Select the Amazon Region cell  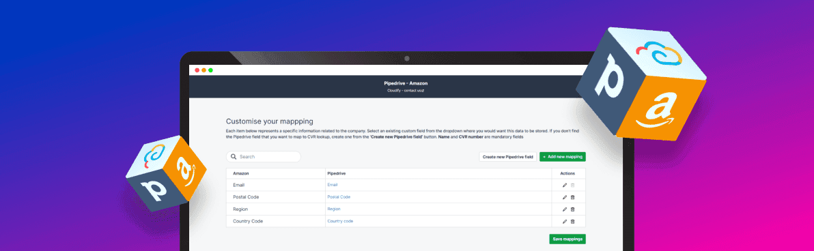tap(276, 209)
